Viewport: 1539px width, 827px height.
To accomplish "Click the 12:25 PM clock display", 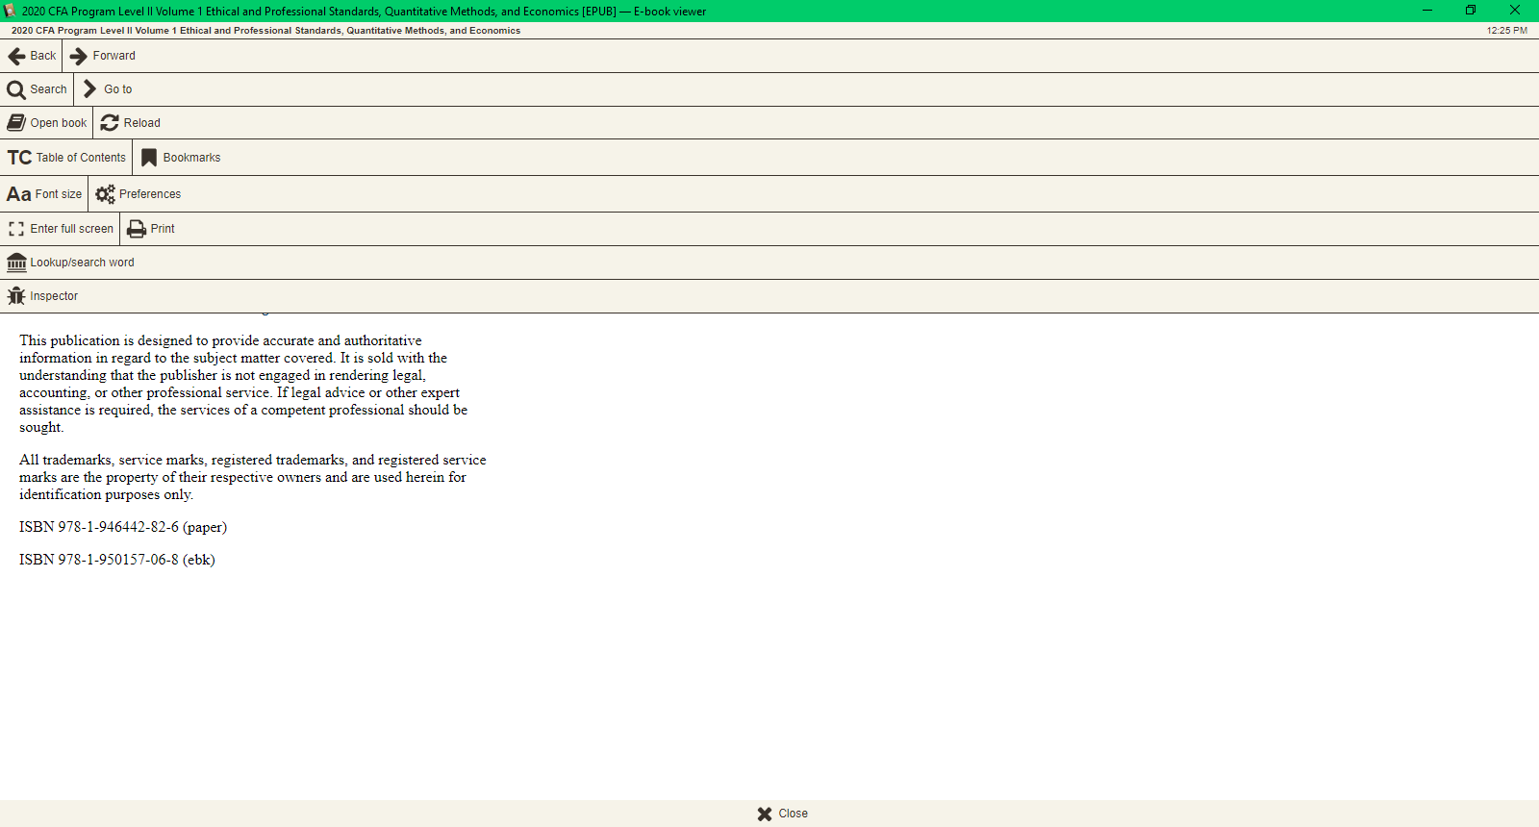I will pyautogui.click(x=1506, y=31).
